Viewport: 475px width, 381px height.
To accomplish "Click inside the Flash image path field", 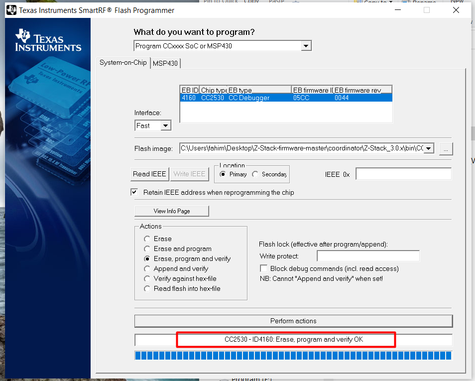I will point(302,148).
